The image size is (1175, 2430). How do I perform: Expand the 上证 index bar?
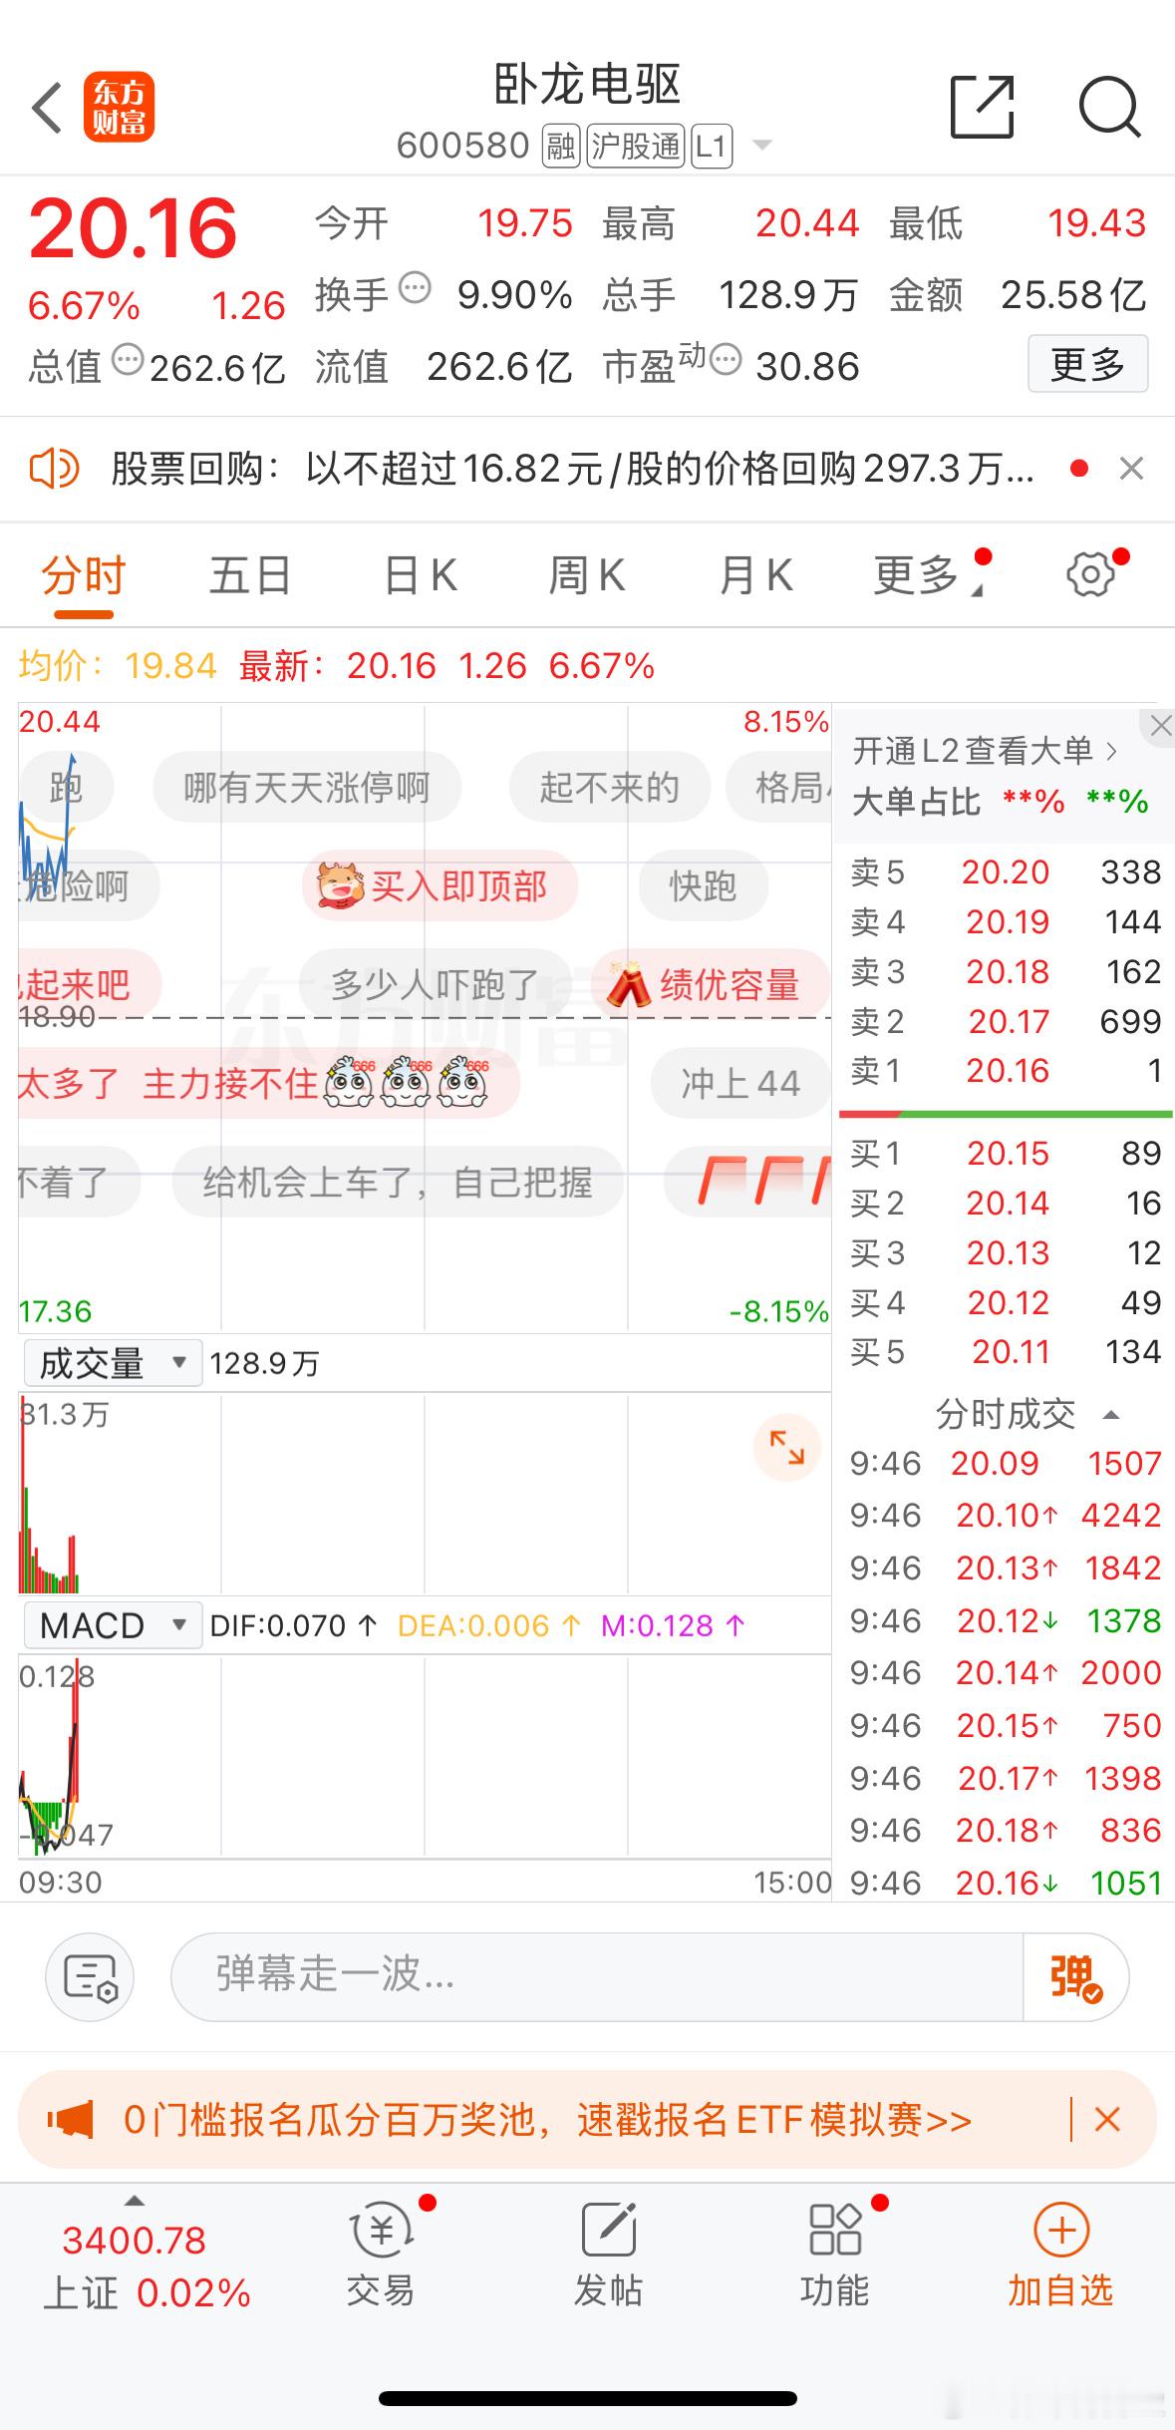point(135,2201)
